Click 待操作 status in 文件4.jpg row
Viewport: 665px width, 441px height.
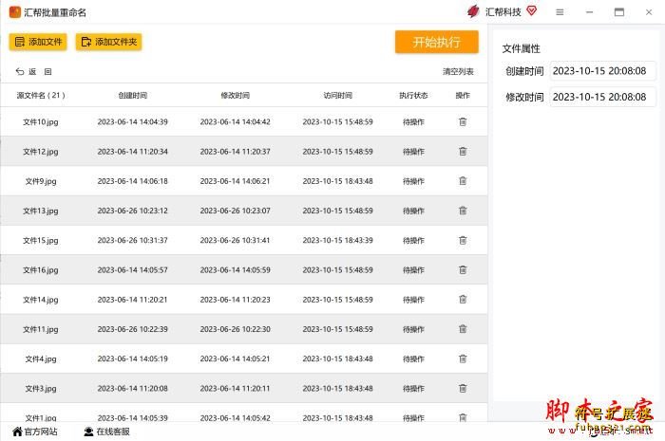413,358
